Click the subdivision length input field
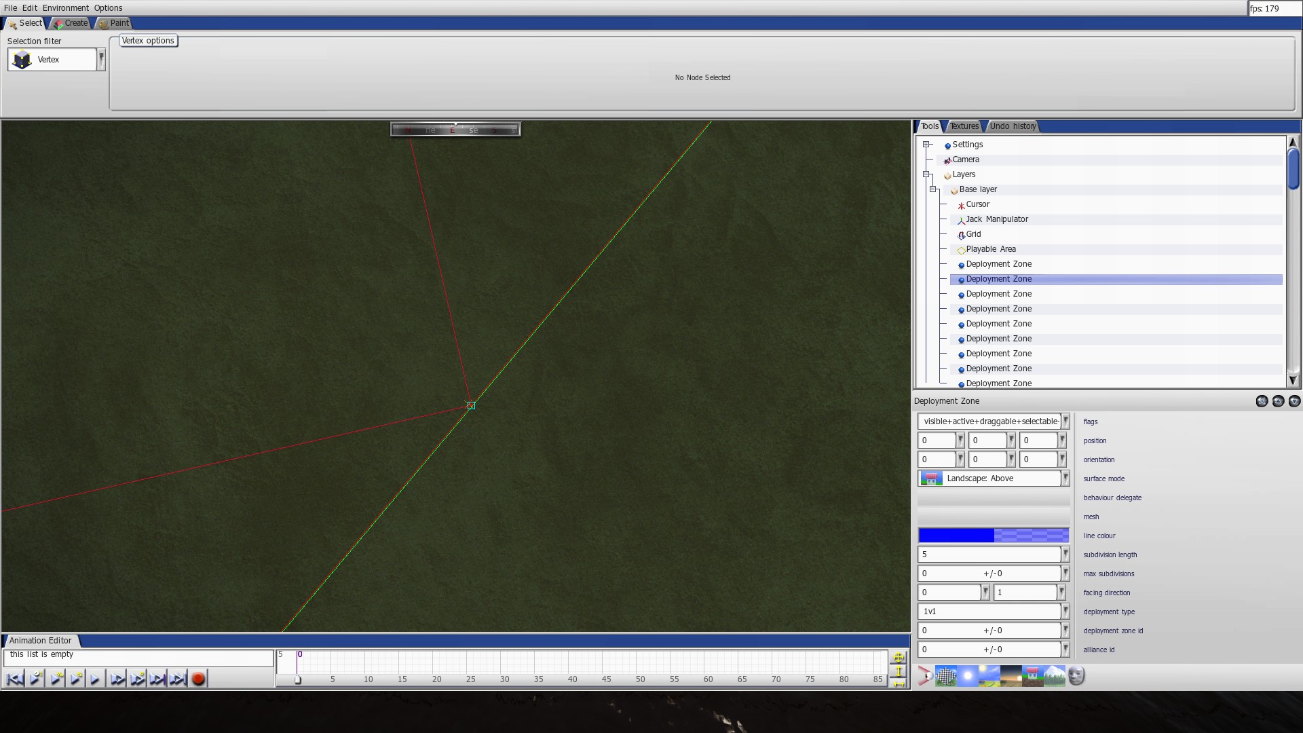1303x733 pixels. (988, 555)
